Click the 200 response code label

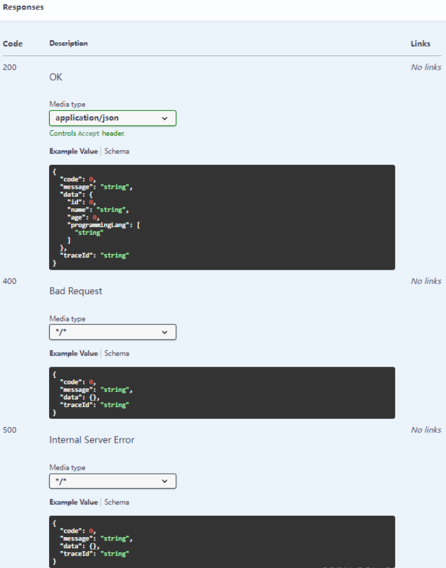[10, 67]
